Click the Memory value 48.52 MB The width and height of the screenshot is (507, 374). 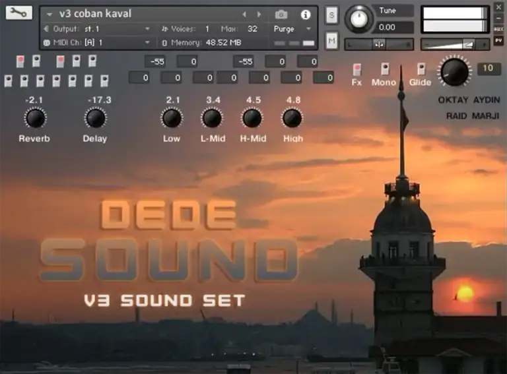pyautogui.click(x=223, y=43)
